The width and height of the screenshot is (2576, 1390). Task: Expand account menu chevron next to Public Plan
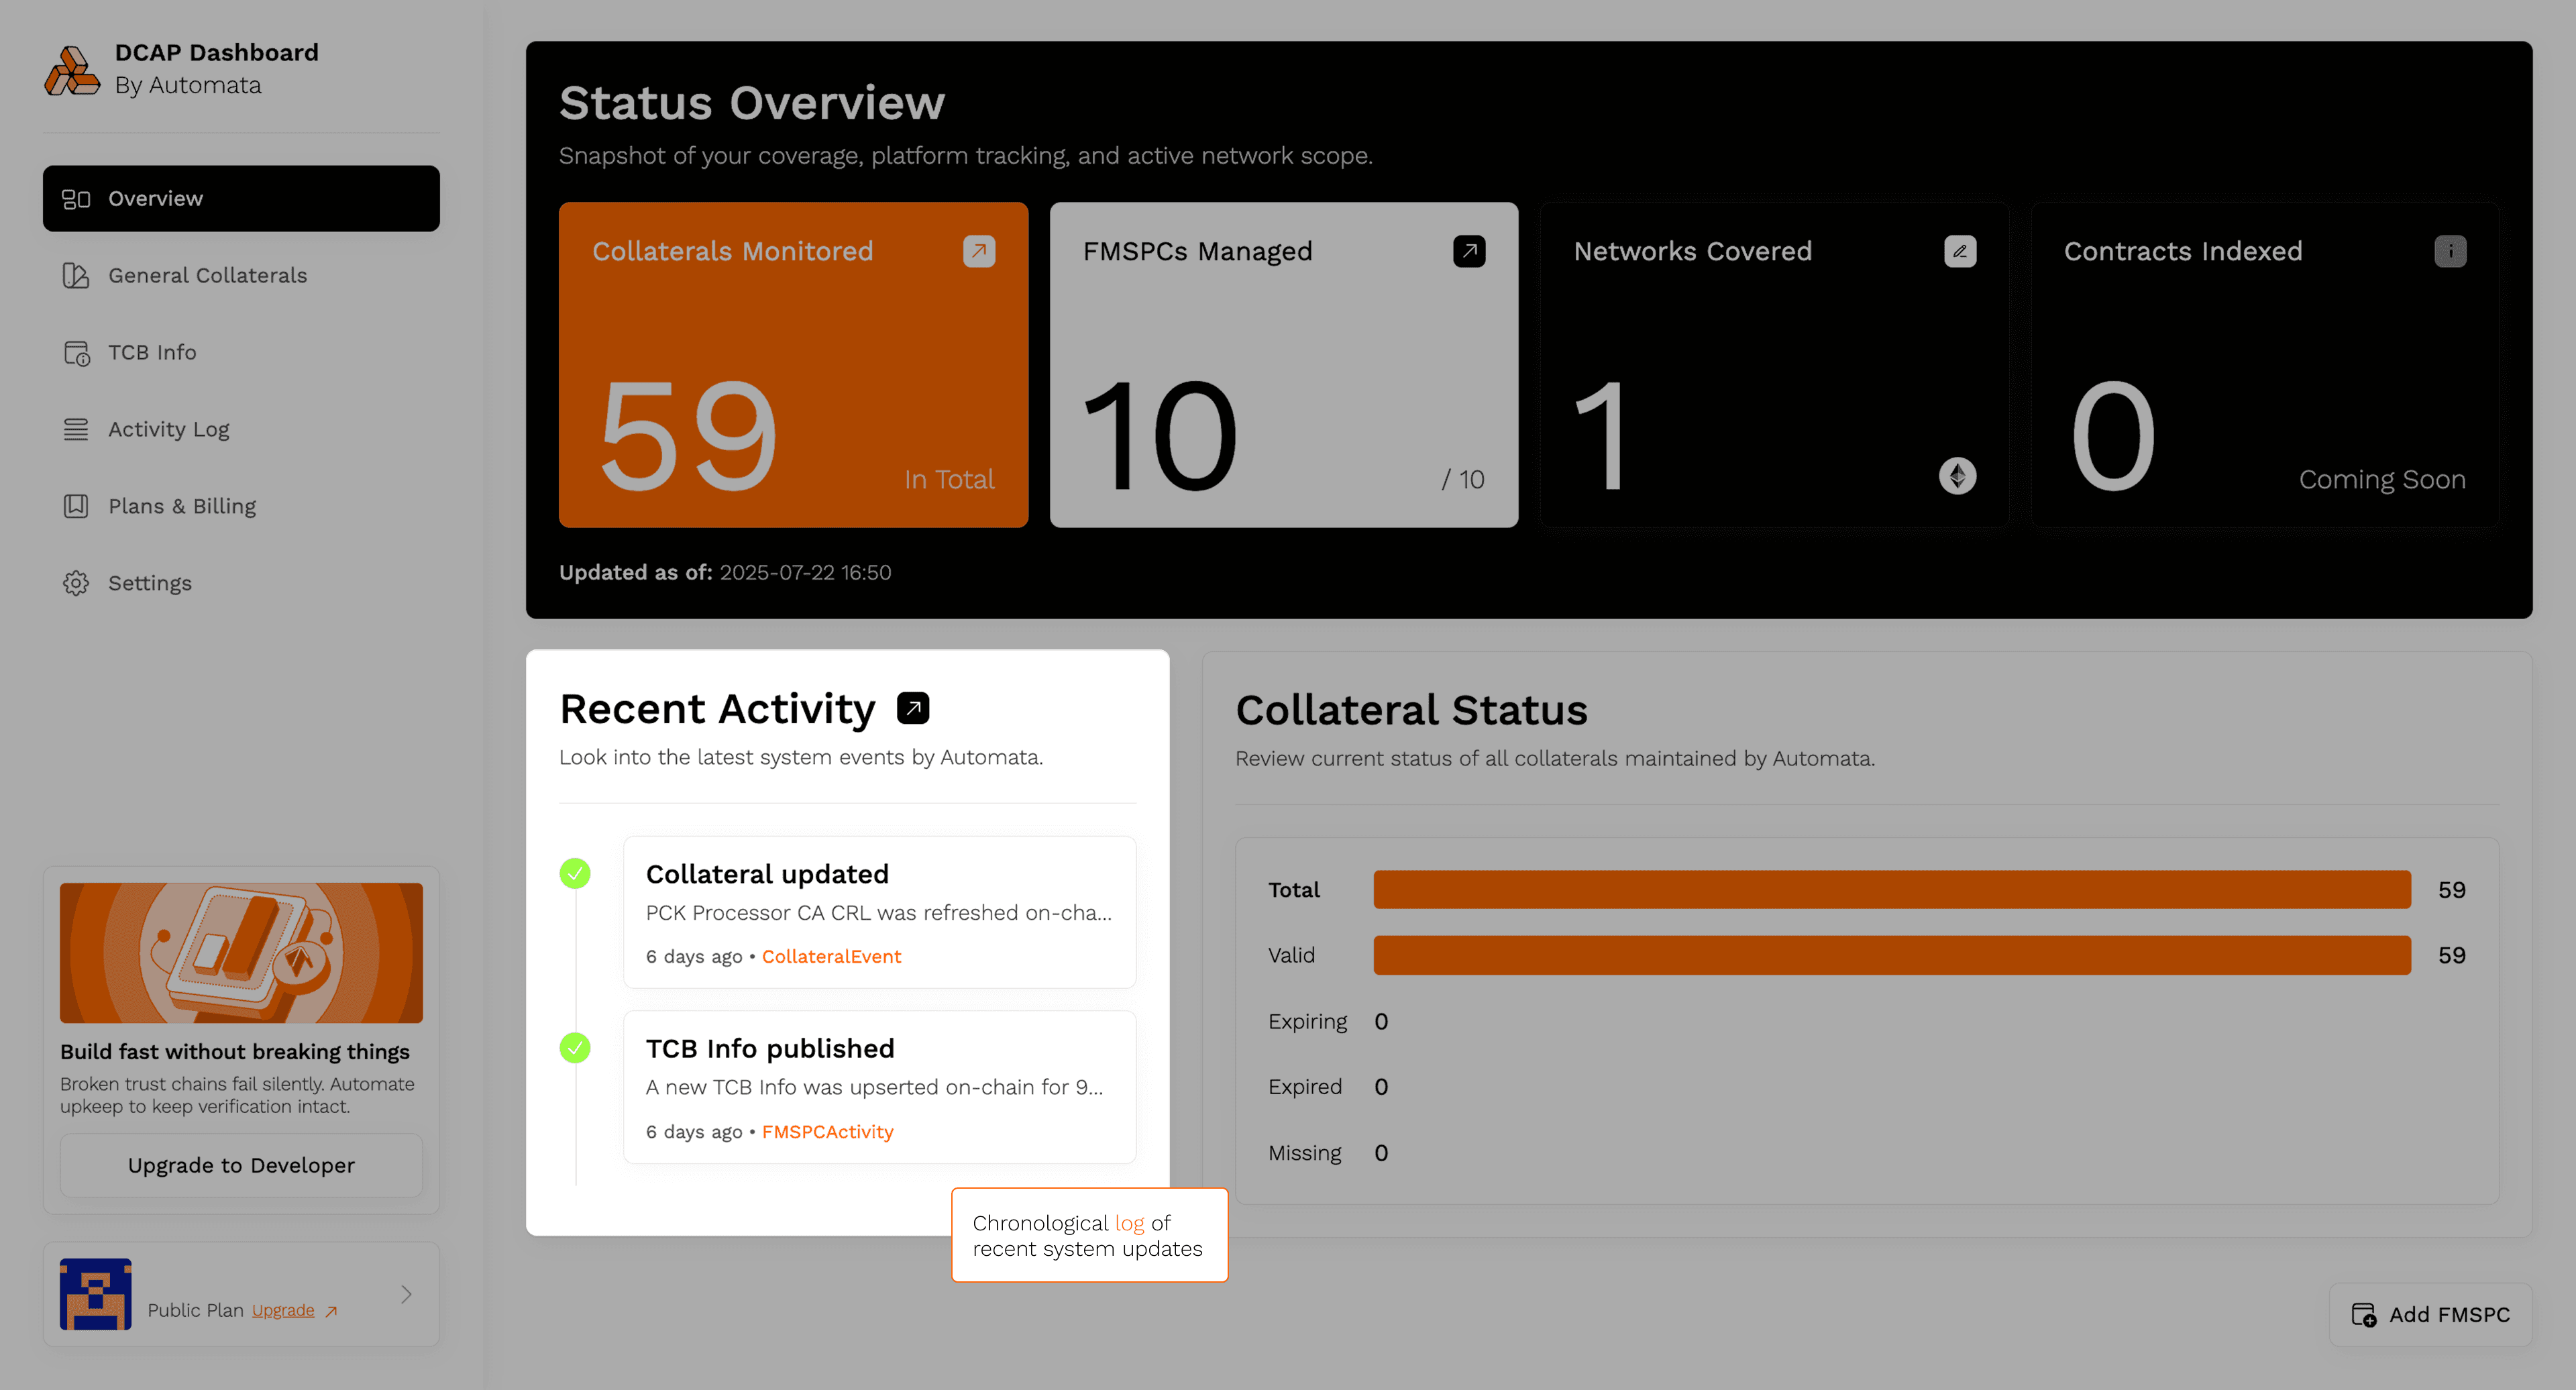(406, 1294)
